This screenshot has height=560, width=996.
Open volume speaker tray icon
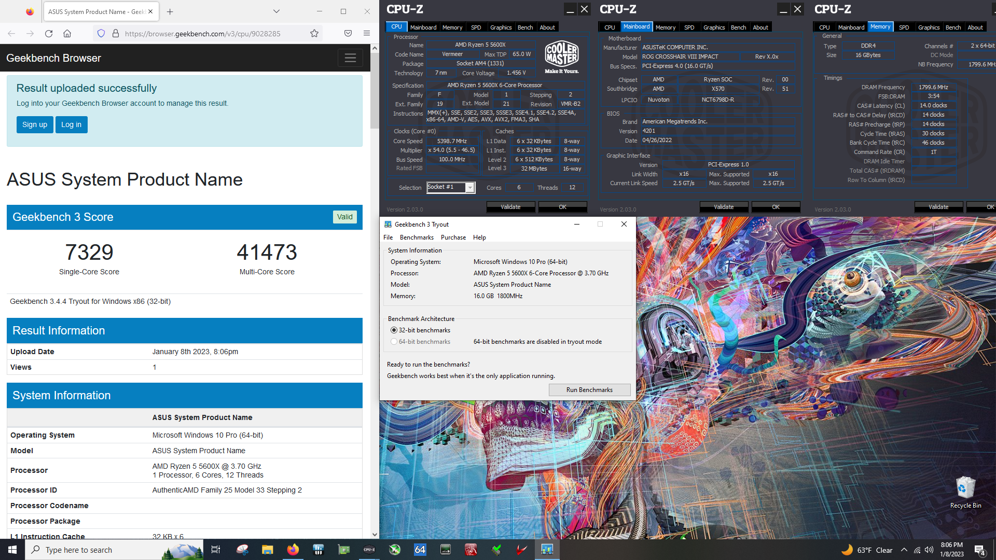(x=929, y=550)
